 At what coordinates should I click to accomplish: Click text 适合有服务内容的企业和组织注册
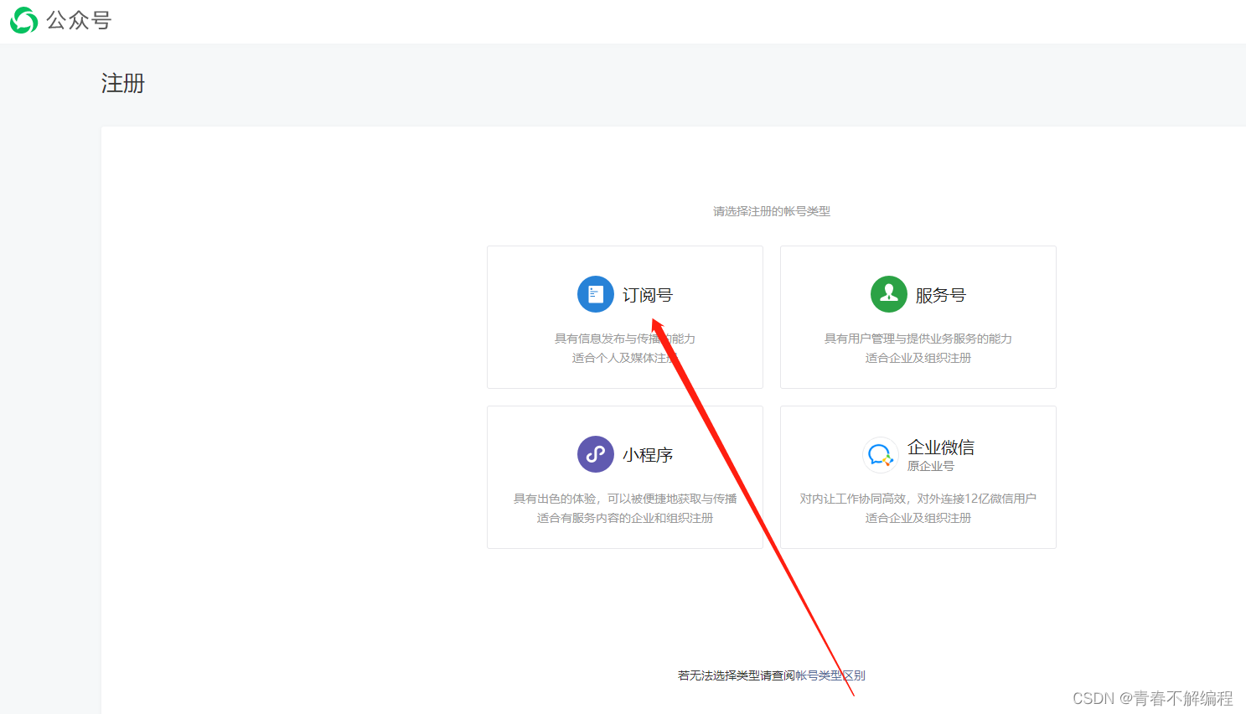[x=625, y=518]
